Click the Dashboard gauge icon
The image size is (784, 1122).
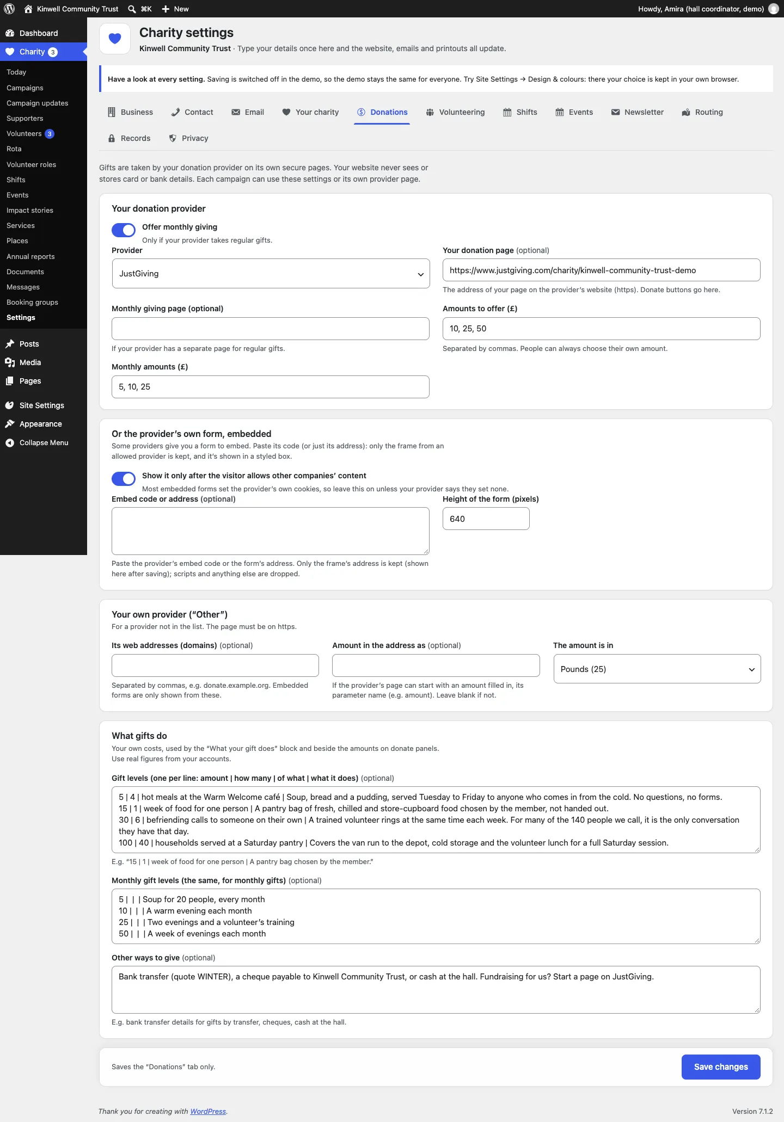click(10, 33)
